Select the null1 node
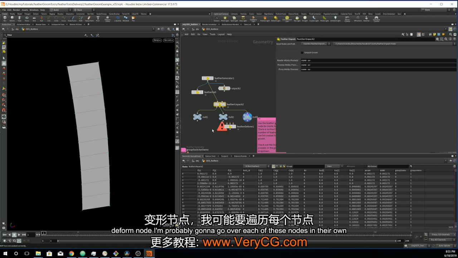This screenshot has height=258, width=458. (197, 117)
